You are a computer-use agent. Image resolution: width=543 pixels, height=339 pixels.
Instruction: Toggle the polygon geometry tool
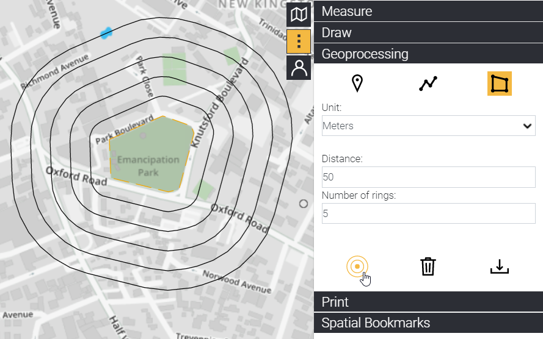pyautogui.click(x=499, y=84)
